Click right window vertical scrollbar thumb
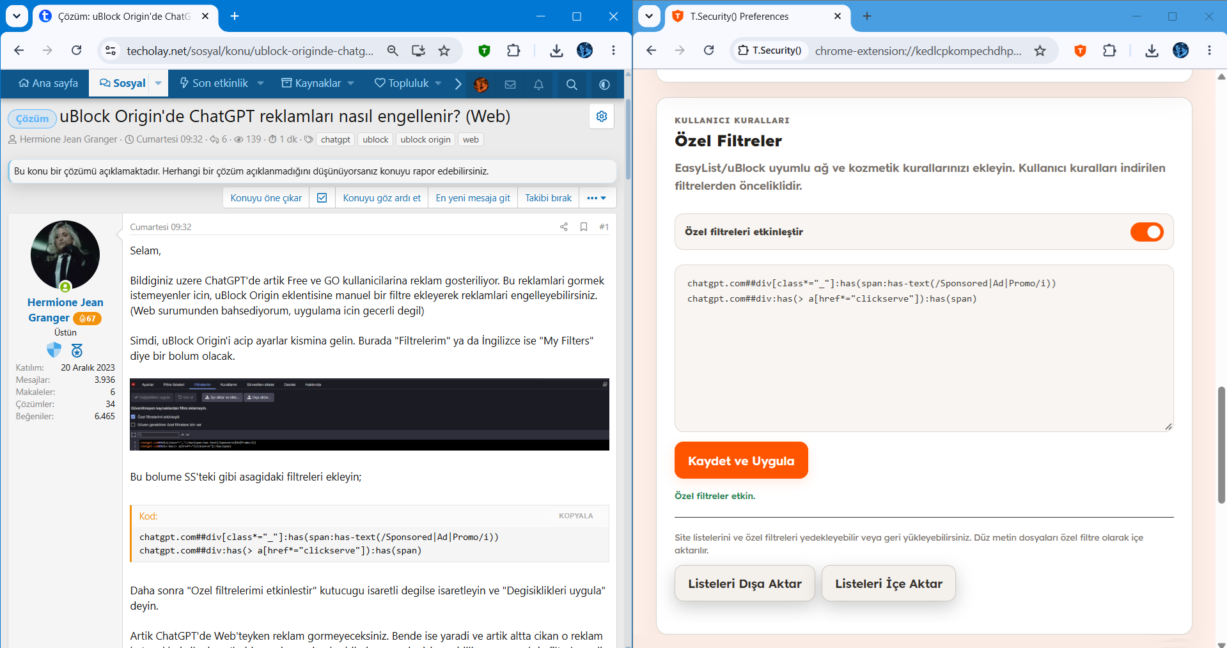Viewport: 1227px width, 648px height. click(x=1221, y=445)
